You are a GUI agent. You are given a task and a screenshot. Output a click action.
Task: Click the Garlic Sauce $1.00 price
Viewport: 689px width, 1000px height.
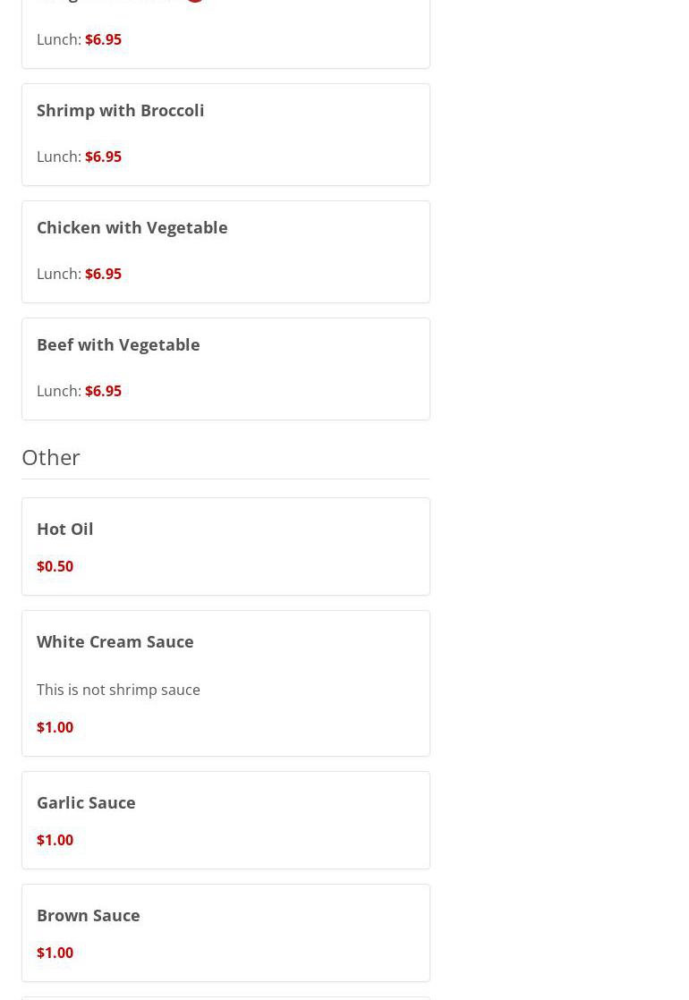[55, 840]
